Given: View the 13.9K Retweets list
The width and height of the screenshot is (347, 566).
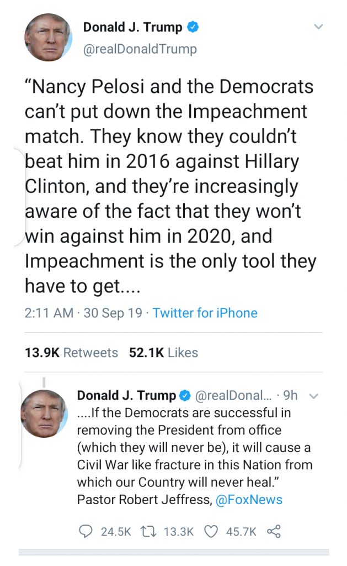Looking at the screenshot, I should [71, 353].
